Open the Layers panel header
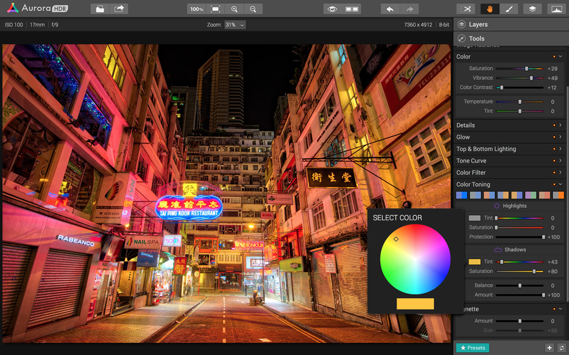 (x=478, y=24)
